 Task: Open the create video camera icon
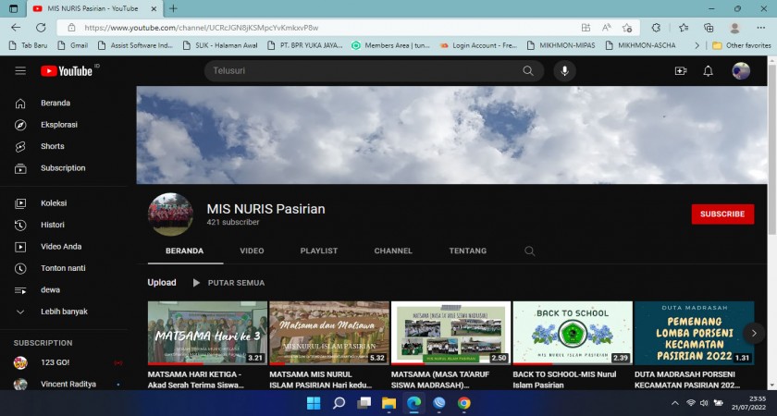[x=681, y=71]
